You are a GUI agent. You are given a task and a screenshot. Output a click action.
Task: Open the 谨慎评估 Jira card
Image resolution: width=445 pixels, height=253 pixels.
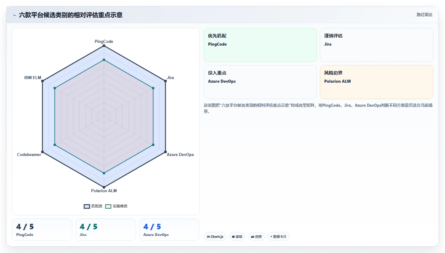pos(376,45)
